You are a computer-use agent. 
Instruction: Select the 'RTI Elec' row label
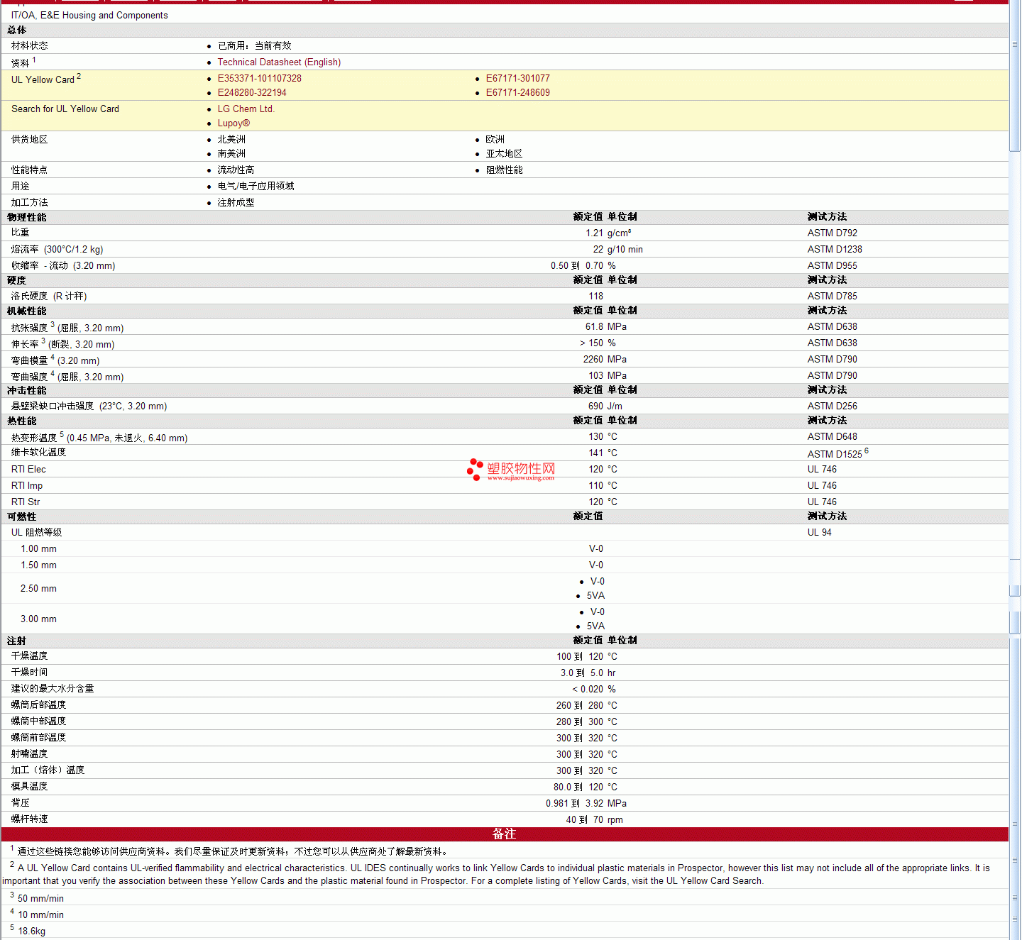[28, 470]
